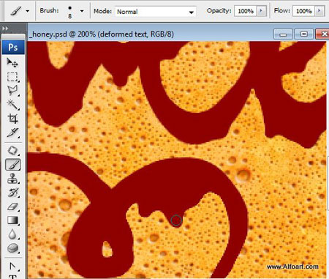Select the Blur tool

click(12, 234)
